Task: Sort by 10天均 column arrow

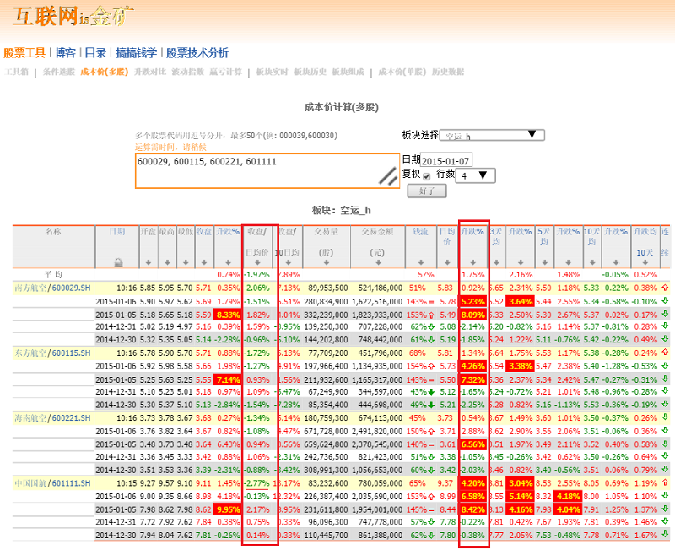Action: tap(592, 262)
